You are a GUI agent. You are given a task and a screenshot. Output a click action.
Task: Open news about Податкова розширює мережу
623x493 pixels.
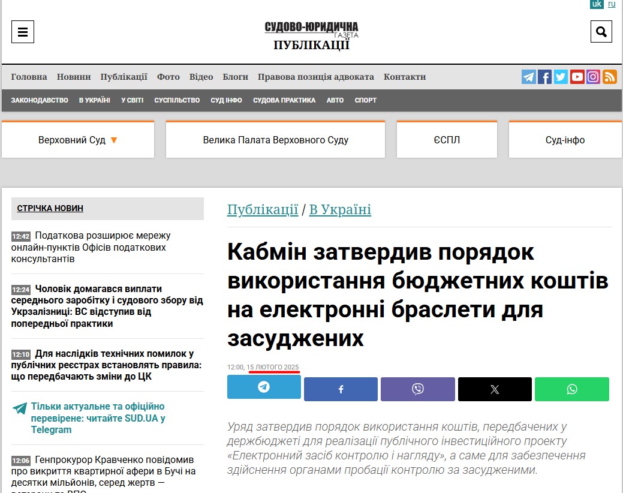point(91,247)
